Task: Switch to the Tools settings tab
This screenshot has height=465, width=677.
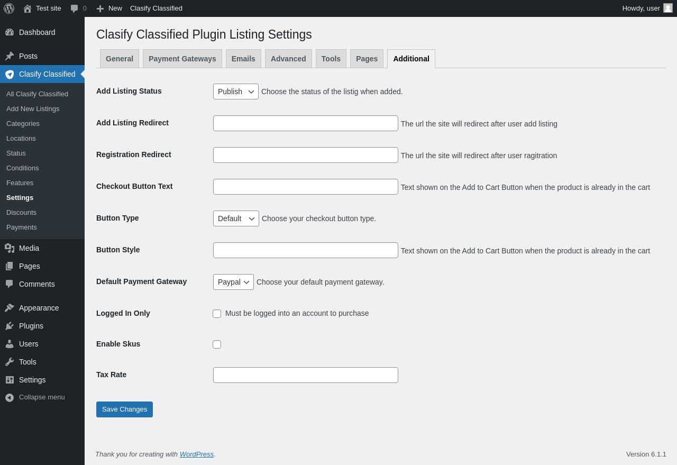Action: point(331,59)
